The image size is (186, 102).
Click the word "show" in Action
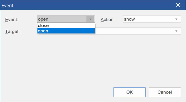tap(129, 19)
